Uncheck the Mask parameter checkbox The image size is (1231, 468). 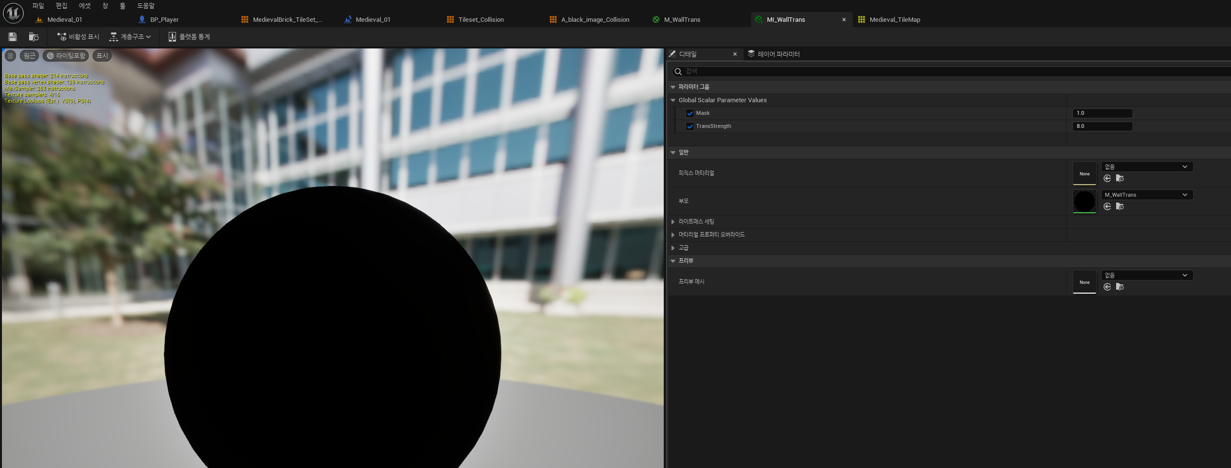click(690, 113)
